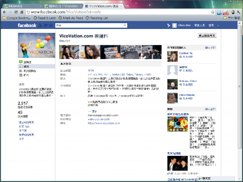Open Google Bookmarks folder
This screenshot has width=243, height=182.
tap(16, 18)
